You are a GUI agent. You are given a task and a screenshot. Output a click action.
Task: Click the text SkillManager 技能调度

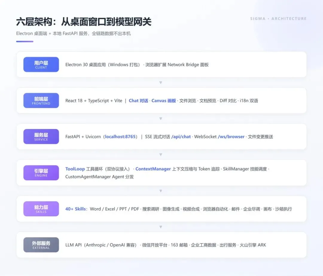click(245, 169)
